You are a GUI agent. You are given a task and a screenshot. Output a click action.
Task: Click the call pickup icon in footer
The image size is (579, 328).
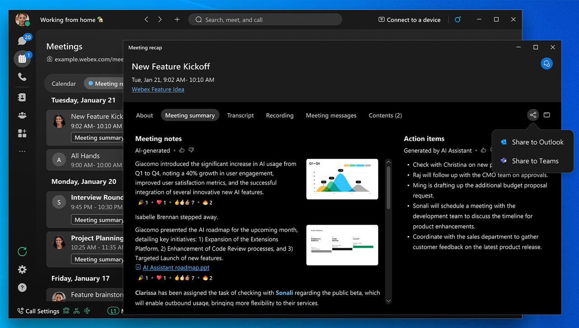76,311
